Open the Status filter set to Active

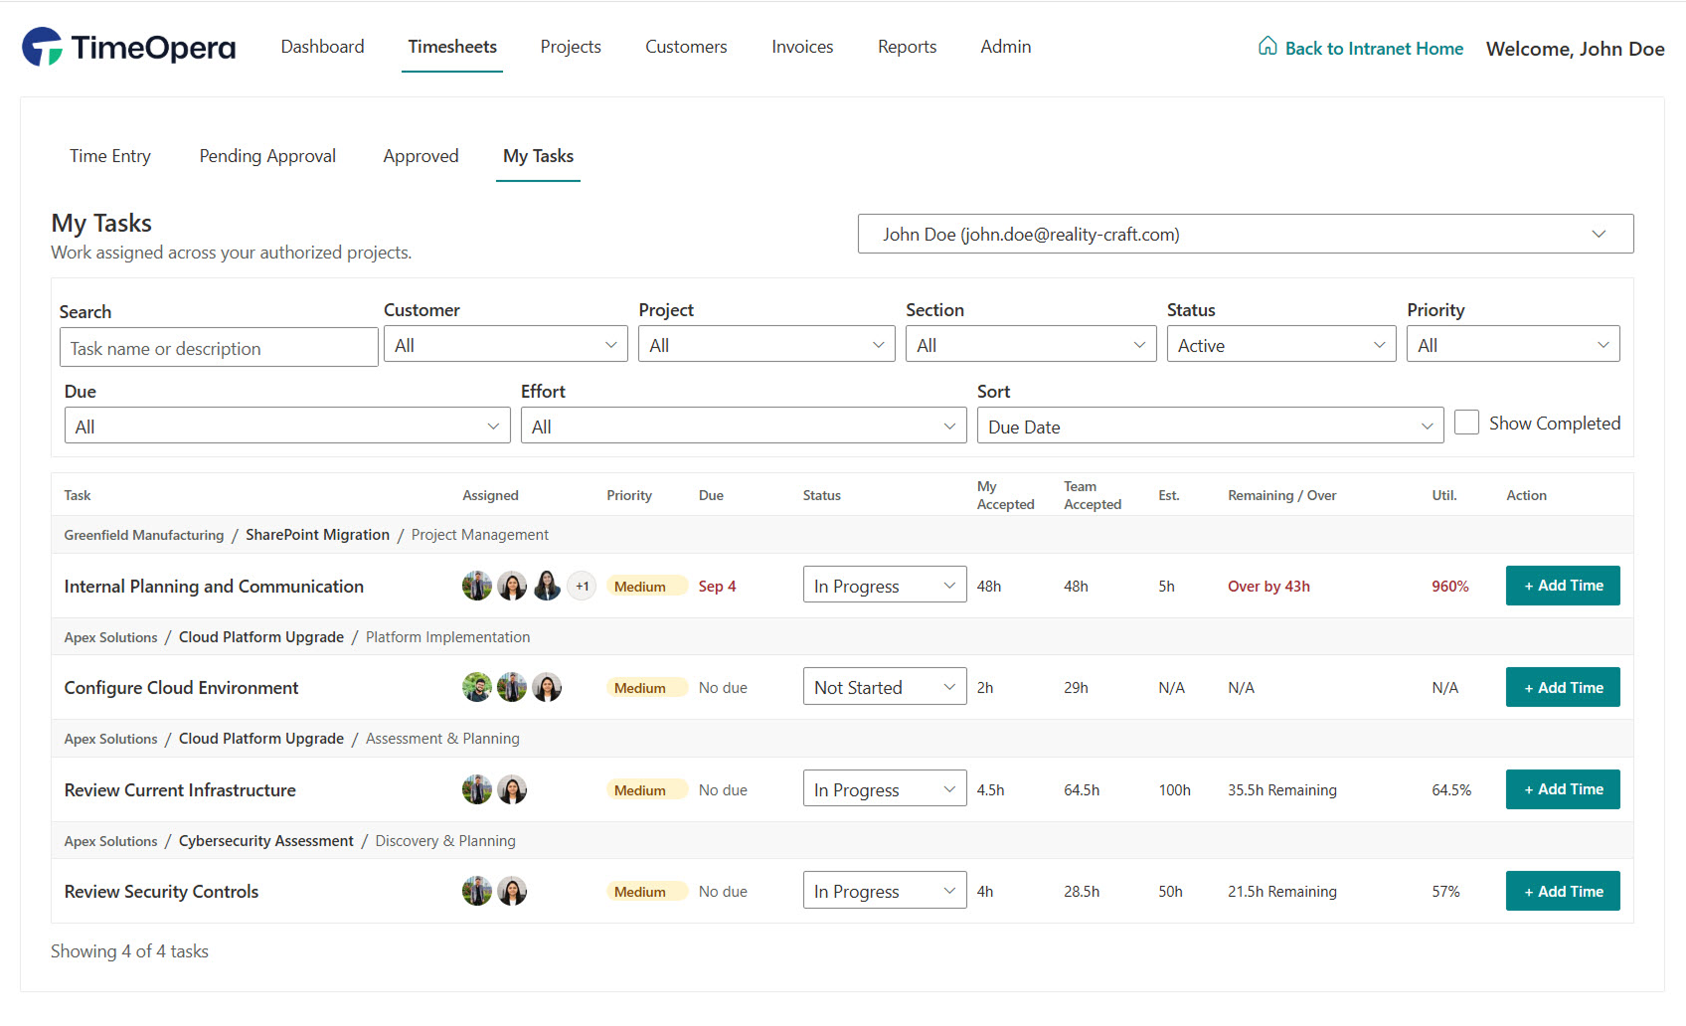tap(1281, 344)
